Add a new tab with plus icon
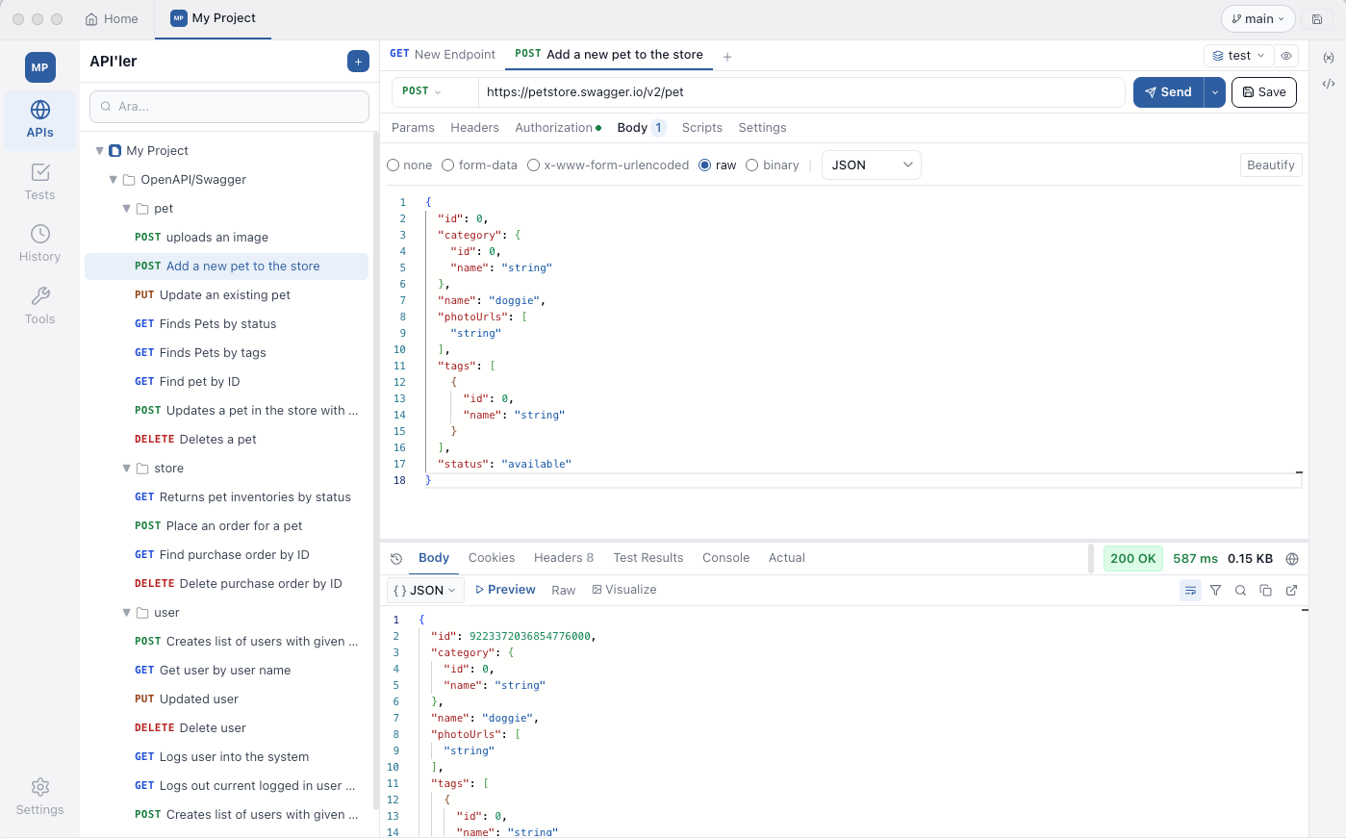The height and width of the screenshot is (838, 1346). coord(727,57)
